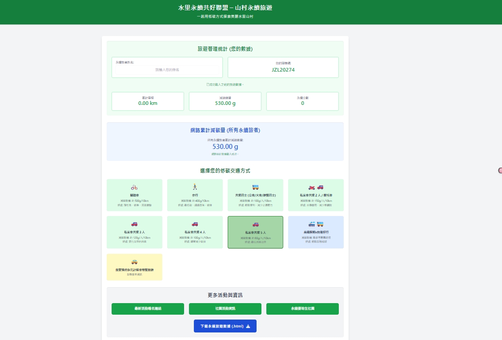Click 共乘巴士 (公車/火車/遊覽巴士) label
This screenshot has width=502, height=340.
pos(255,195)
